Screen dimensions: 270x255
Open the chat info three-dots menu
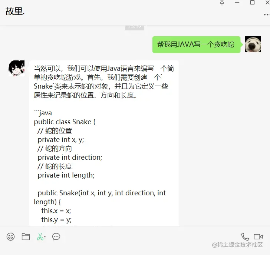point(267,14)
